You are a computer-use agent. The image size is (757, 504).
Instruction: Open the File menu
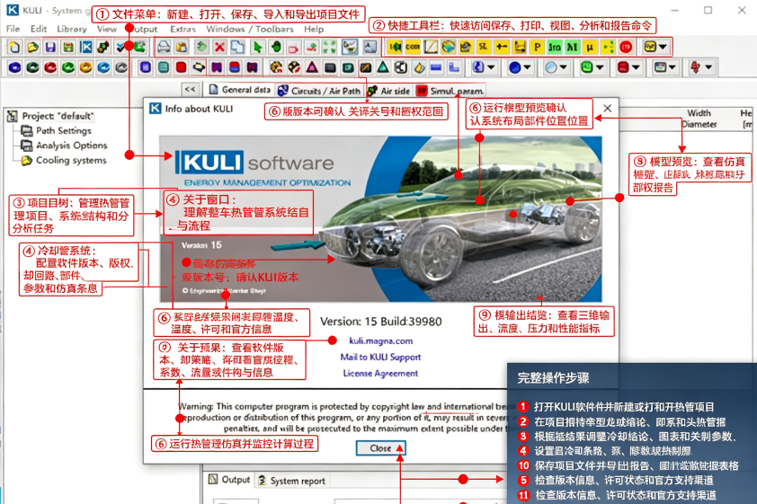tap(13, 29)
